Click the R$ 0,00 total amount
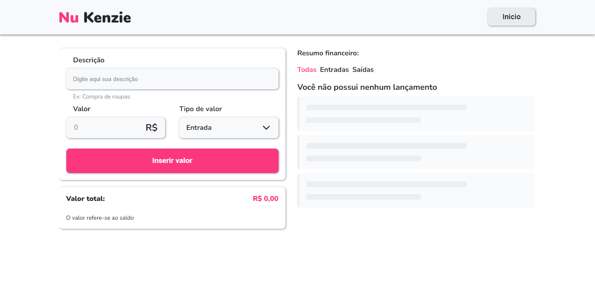The height and width of the screenshot is (292, 595). (265, 199)
